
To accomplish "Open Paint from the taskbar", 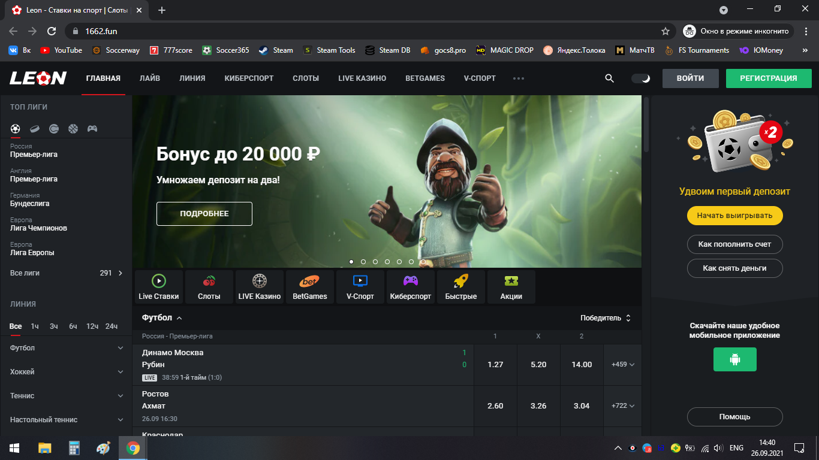I will (104, 448).
